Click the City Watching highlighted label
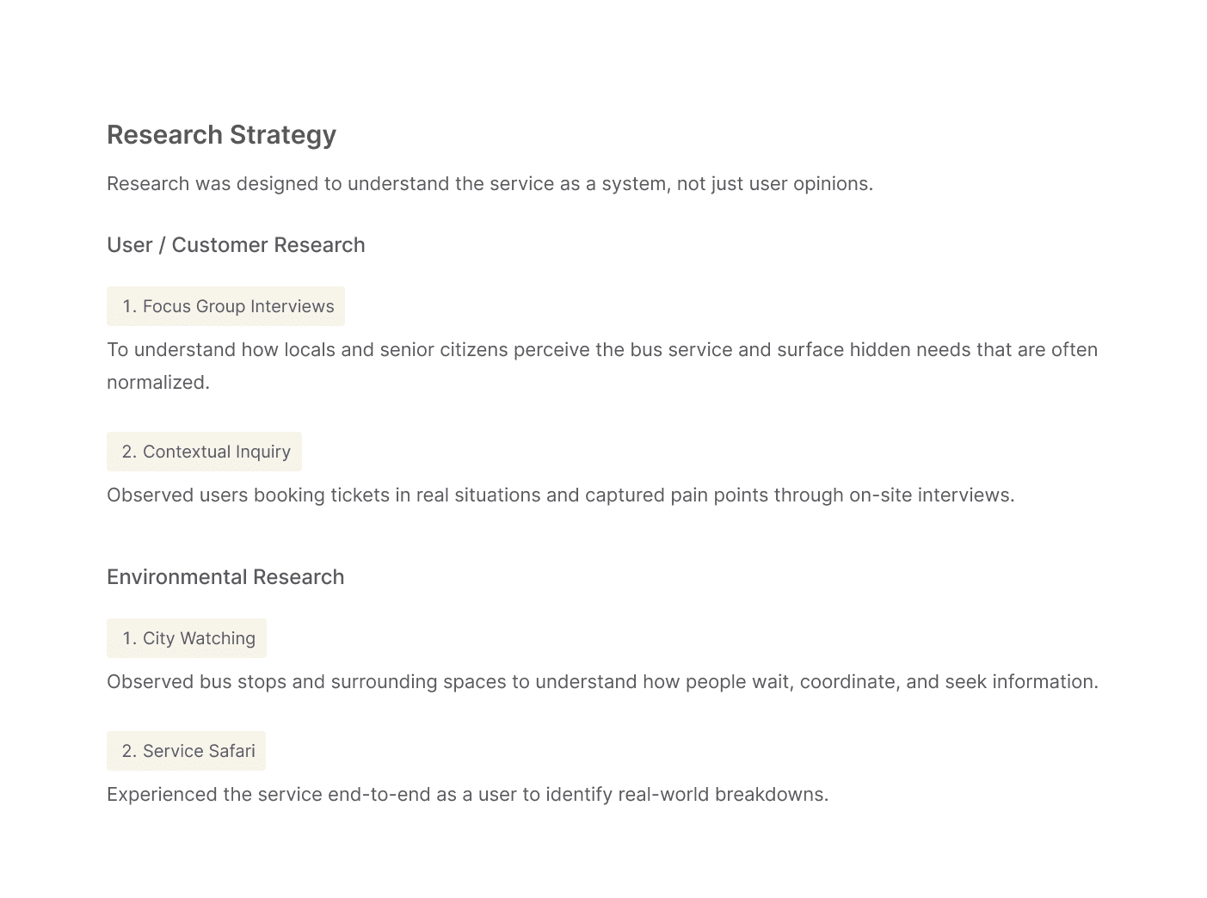Screen dimensions: 1207x898 [188, 639]
